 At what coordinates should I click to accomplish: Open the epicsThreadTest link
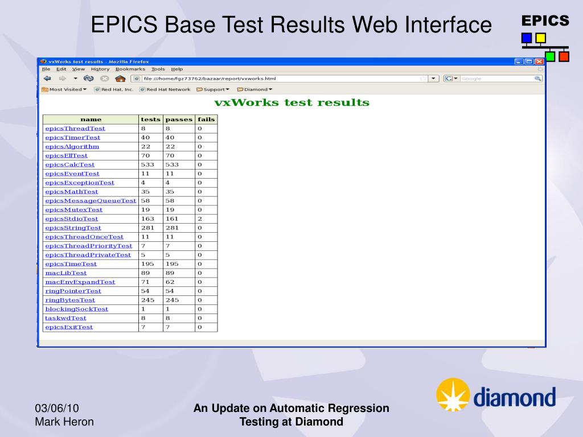75,129
